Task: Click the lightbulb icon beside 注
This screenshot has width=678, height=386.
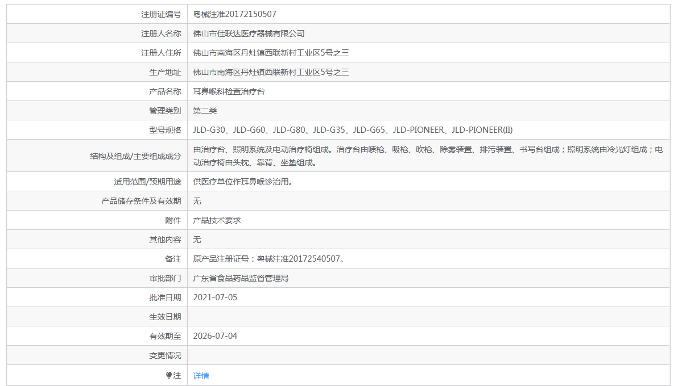Action: click(x=169, y=375)
